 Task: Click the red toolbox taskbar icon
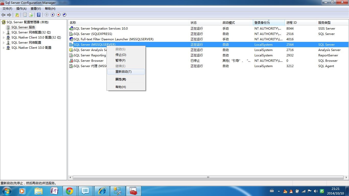(x=133, y=191)
